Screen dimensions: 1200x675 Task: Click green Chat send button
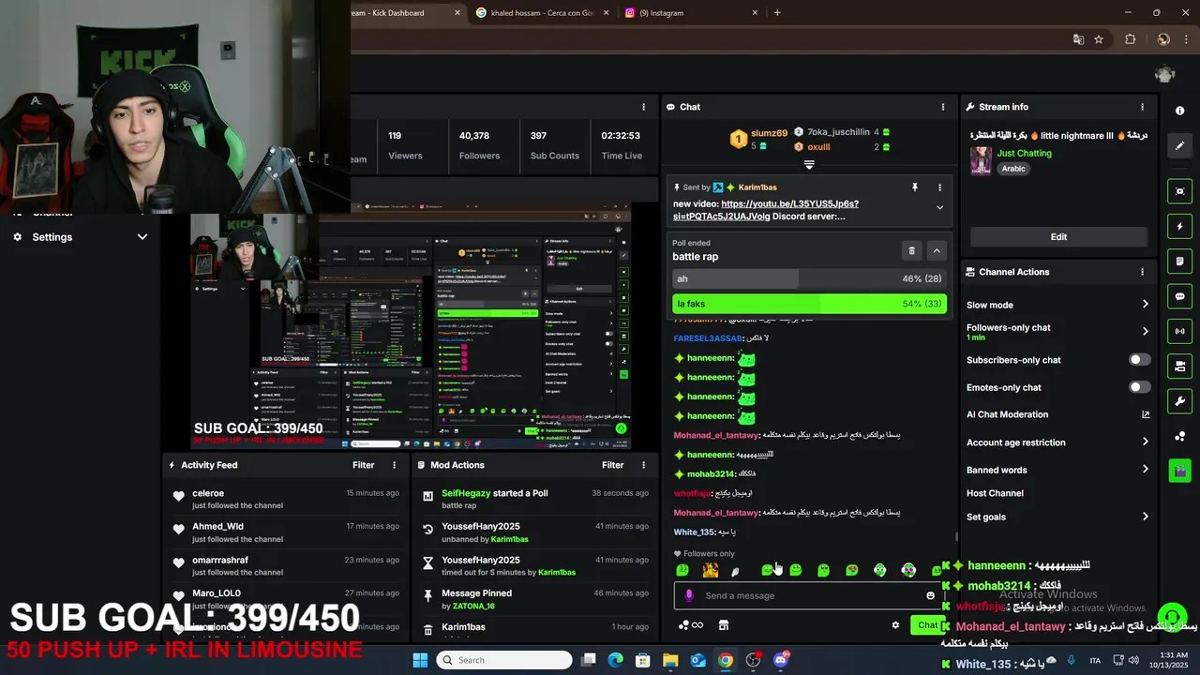tap(928, 625)
